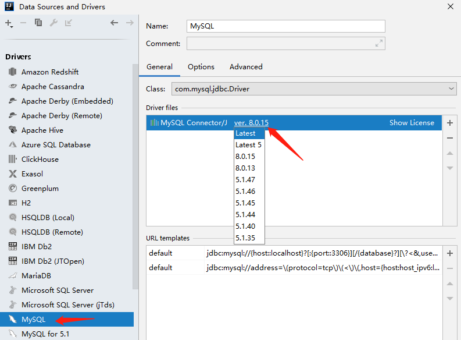This screenshot has height=340, width=461.
Task: Select version 5.1.35 from the list
Action: 249,238
